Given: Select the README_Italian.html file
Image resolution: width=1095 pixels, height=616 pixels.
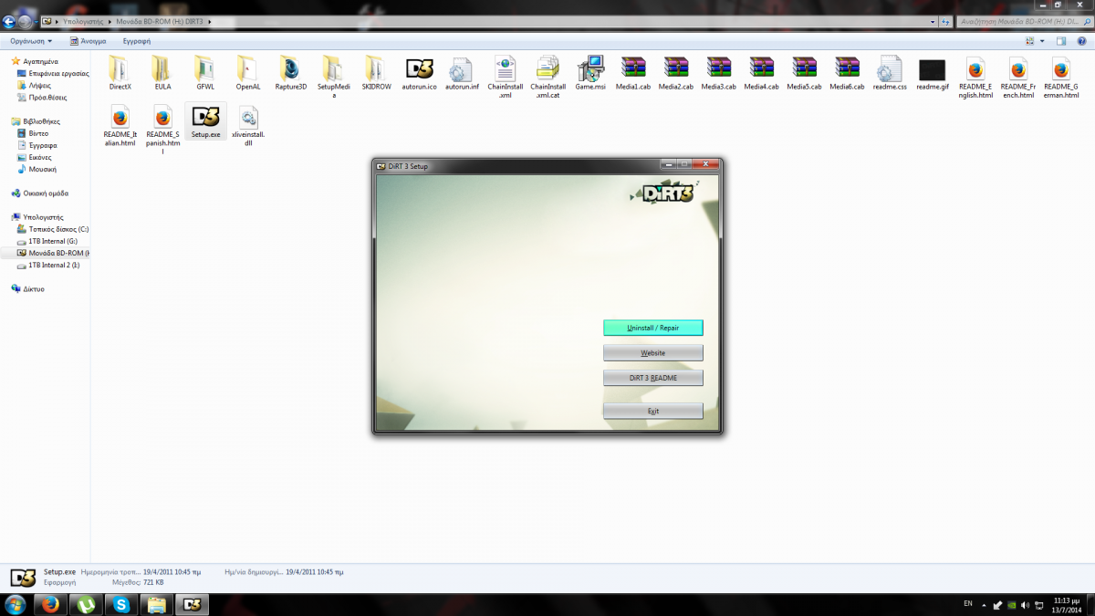Looking at the screenshot, I should (x=120, y=126).
